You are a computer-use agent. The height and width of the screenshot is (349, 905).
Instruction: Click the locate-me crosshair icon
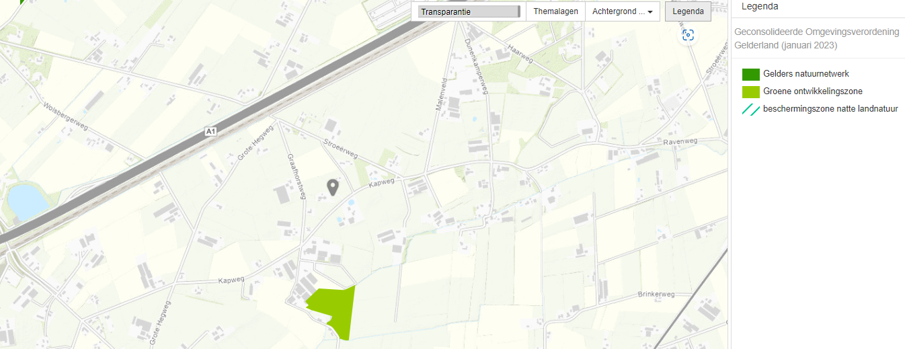tap(688, 35)
